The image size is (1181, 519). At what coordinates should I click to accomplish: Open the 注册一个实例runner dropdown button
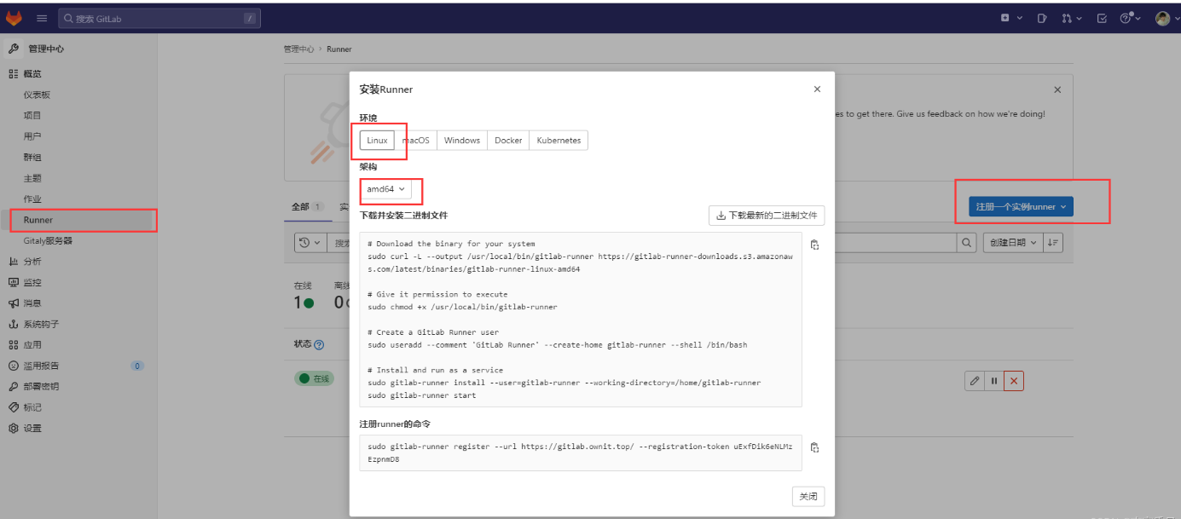[1021, 206]
